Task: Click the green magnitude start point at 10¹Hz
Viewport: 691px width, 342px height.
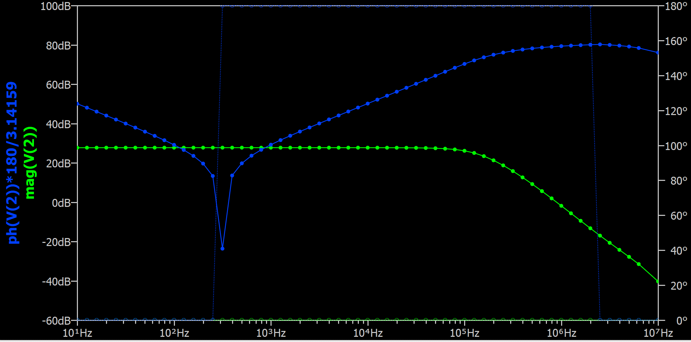Action: pyautogui.click(x=78, y=148)
